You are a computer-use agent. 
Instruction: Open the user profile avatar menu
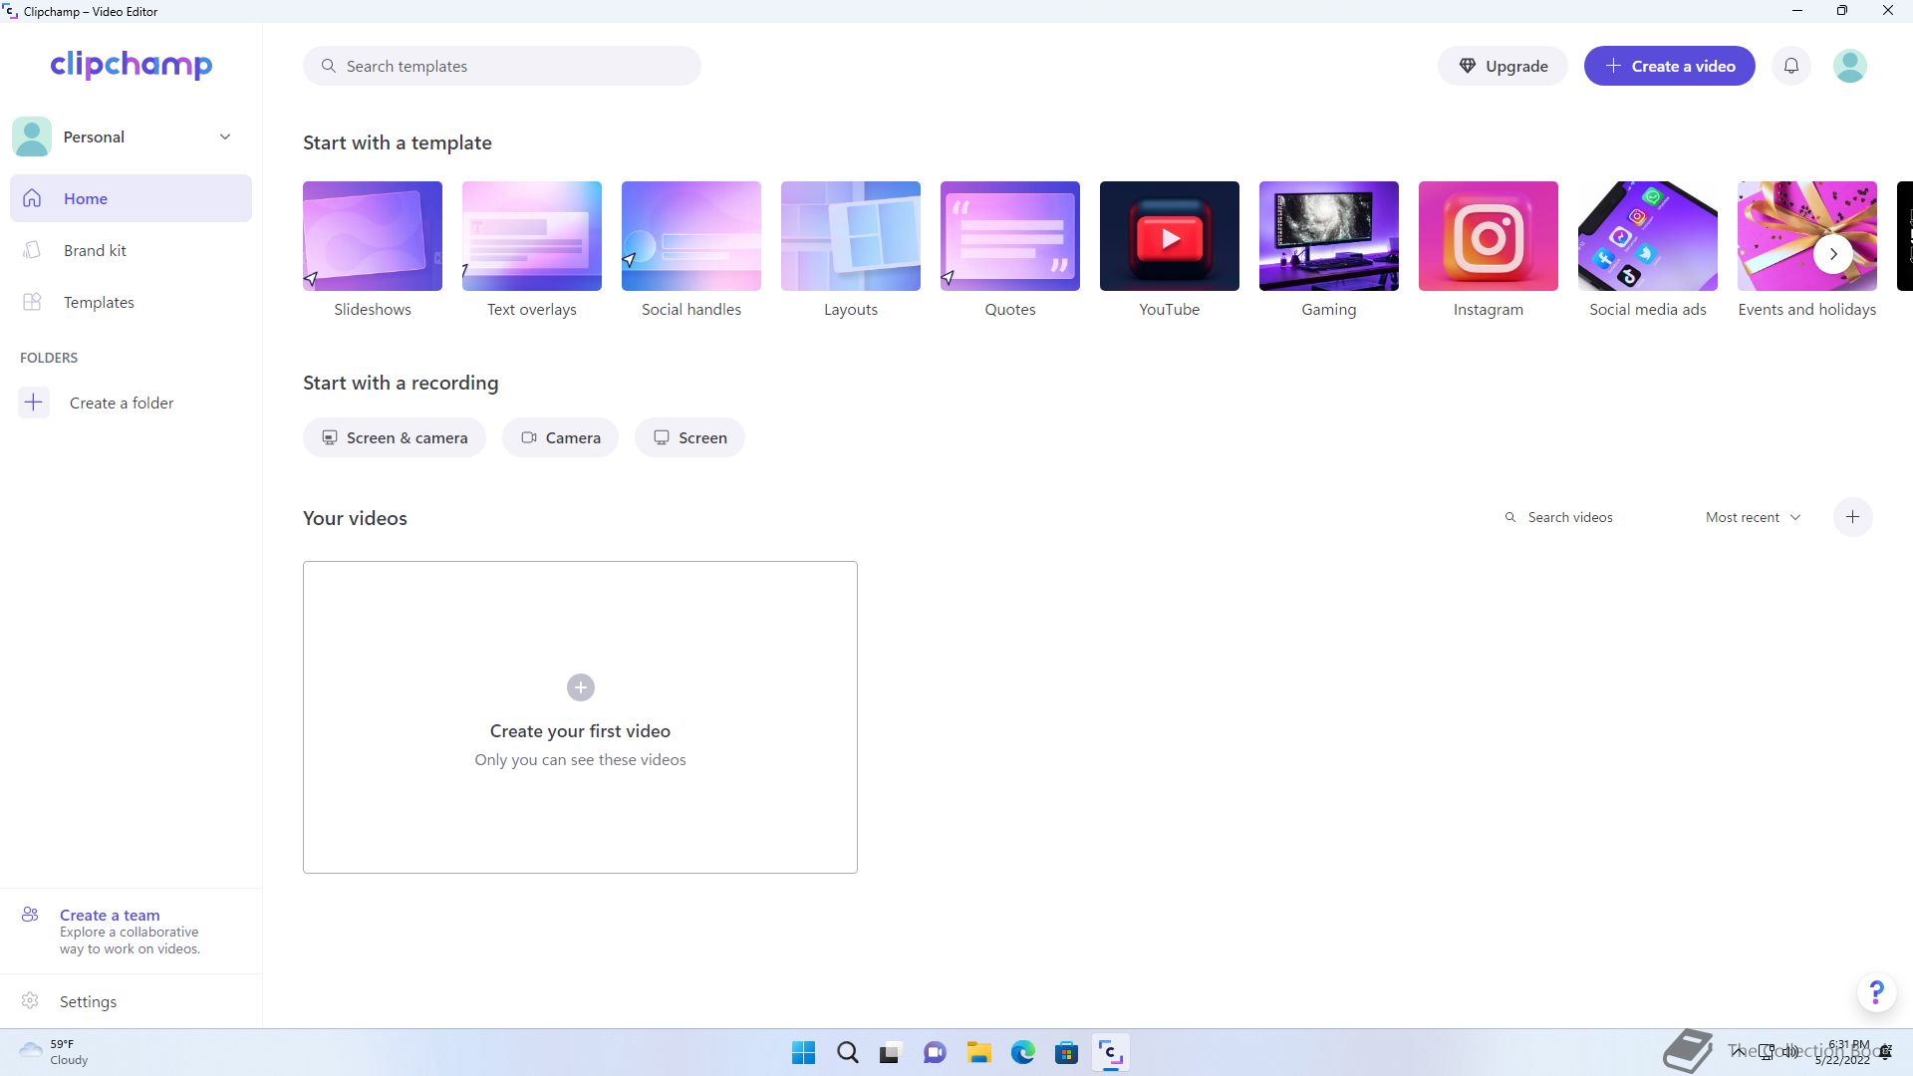click(1849, 66)
